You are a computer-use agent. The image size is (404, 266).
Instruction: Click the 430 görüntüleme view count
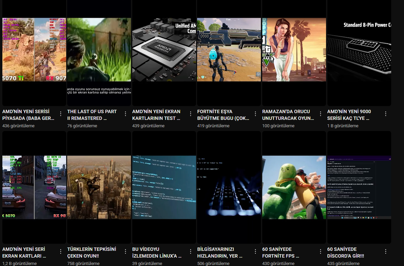[x=278, y=263]
